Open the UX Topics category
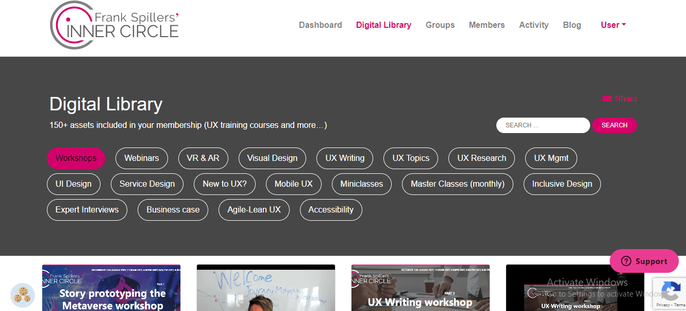 pyautogui.click(x=411, y=158)
